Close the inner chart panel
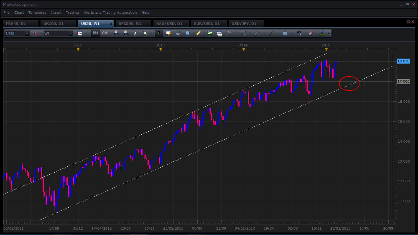This screenshot has width=418, height=235. pyautogui.click(x=413, y=22)
